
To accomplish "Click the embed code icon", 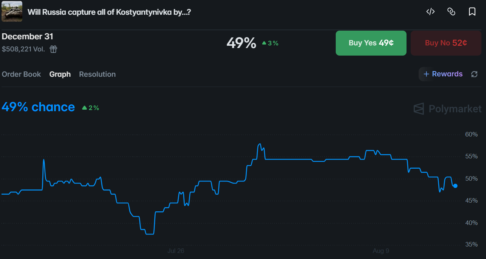I will pos(430,11).
